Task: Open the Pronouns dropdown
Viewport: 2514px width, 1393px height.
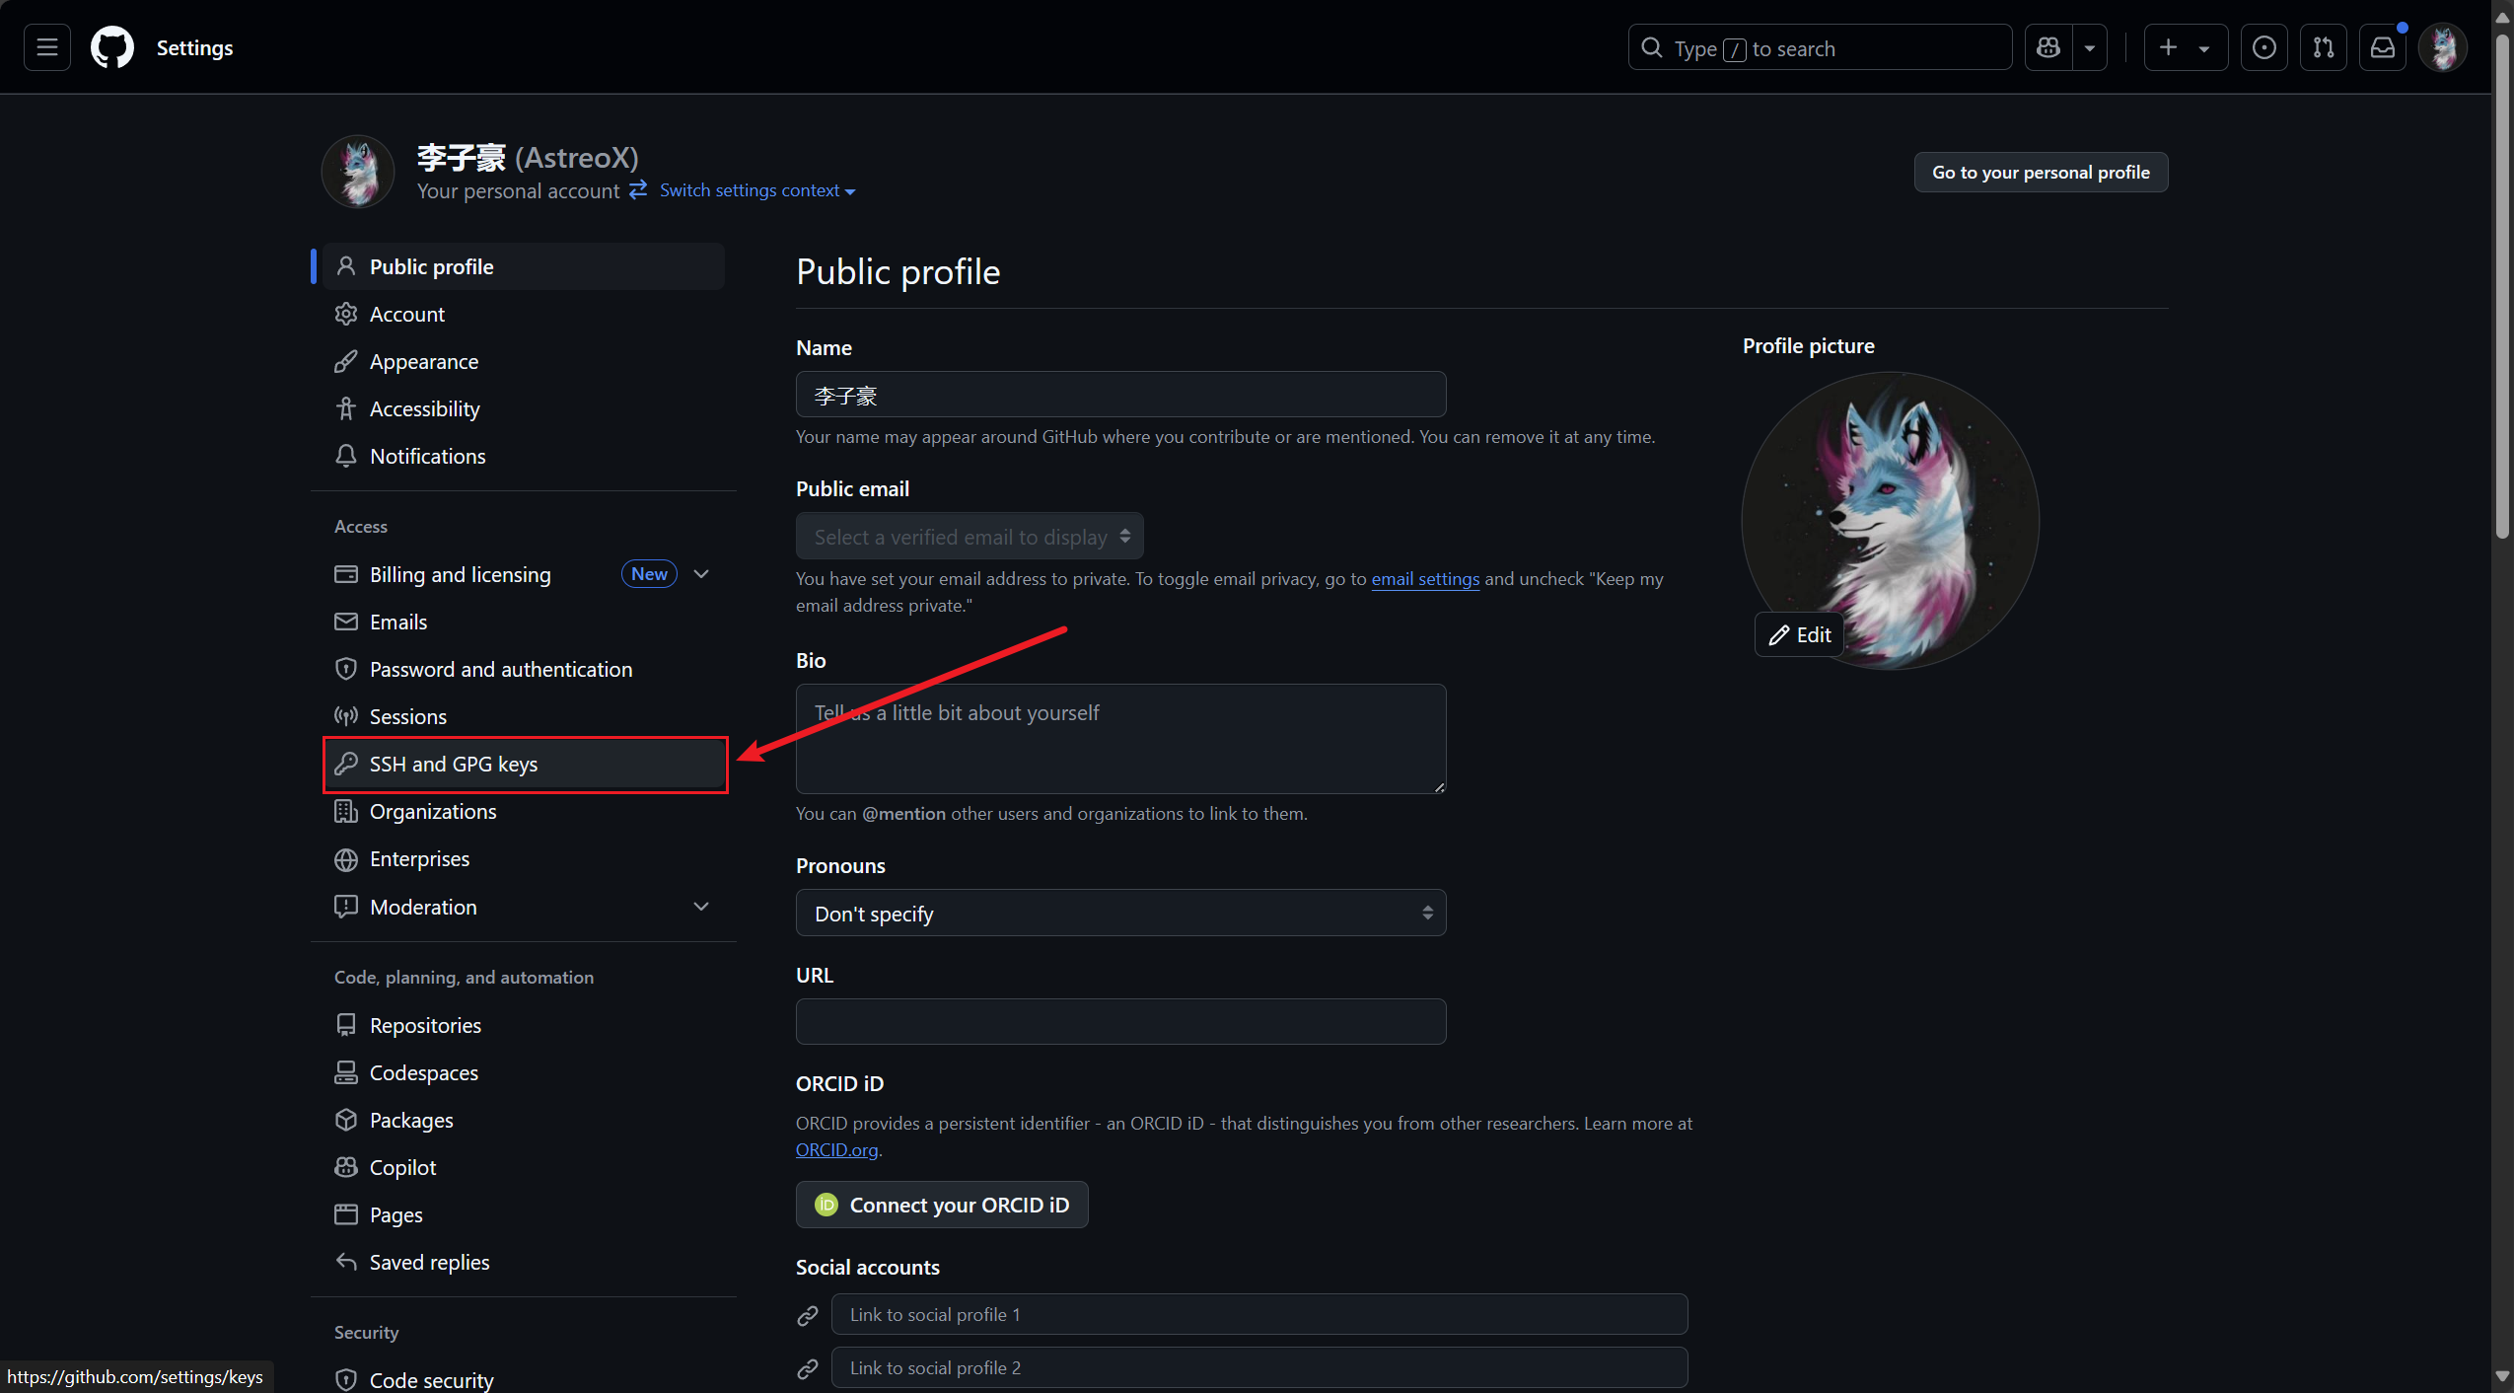Action: (1121, 914)
